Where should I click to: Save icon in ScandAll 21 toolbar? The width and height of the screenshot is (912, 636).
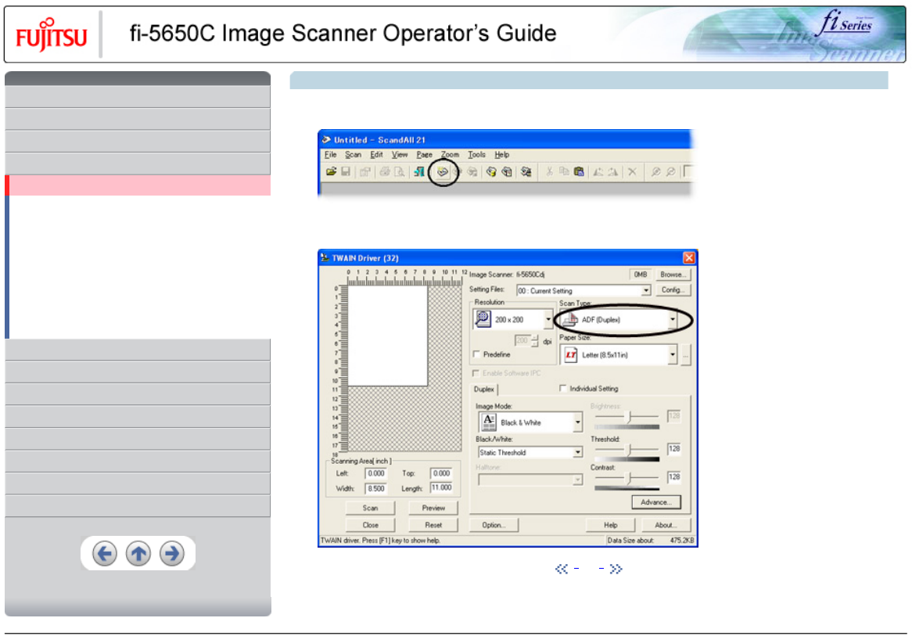tap(346, 171)
